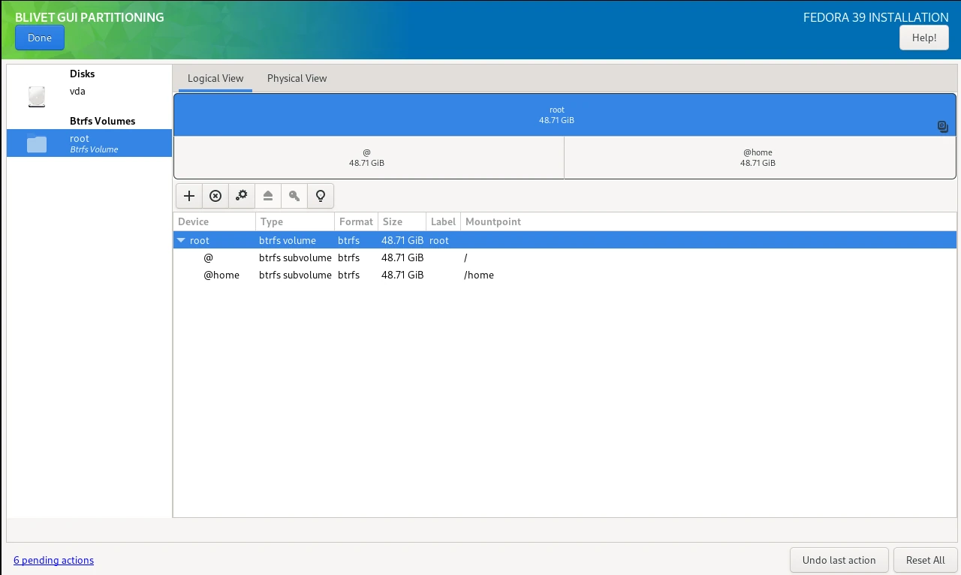Viewport: 961px width, 575px height.
Task: Sort by the Size column header
Action: click(x=402, y=222)
